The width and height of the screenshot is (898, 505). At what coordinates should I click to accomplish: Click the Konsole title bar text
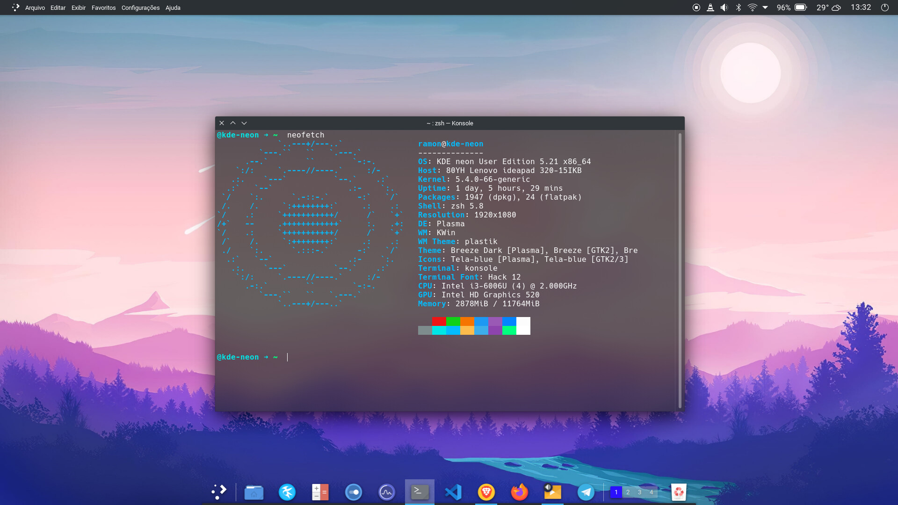449,123
